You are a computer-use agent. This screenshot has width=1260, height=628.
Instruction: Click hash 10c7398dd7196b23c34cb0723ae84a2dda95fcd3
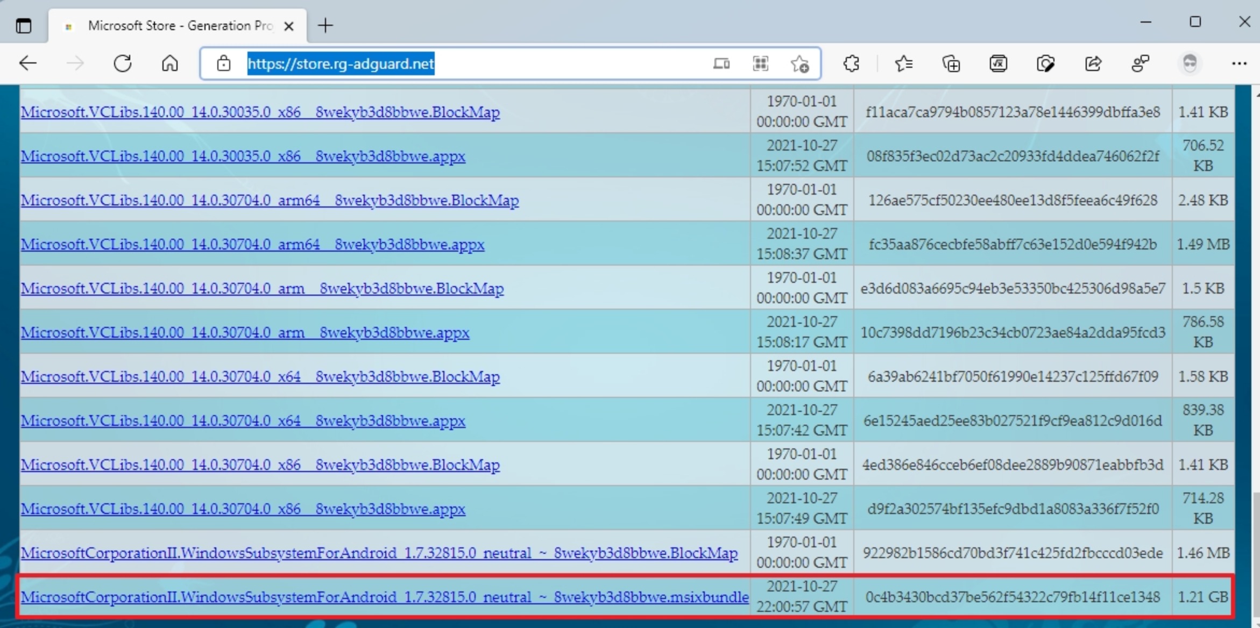(x=1013, y=332)
